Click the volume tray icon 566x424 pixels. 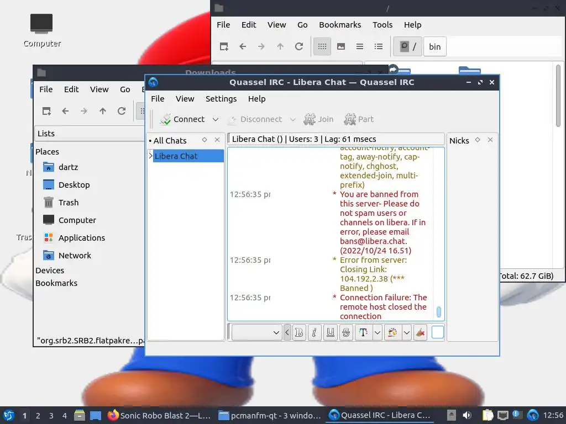pos(467,415)
